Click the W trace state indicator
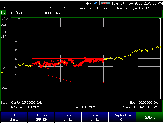 click(2, 72)
